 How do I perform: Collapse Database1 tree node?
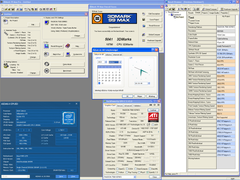169,15
